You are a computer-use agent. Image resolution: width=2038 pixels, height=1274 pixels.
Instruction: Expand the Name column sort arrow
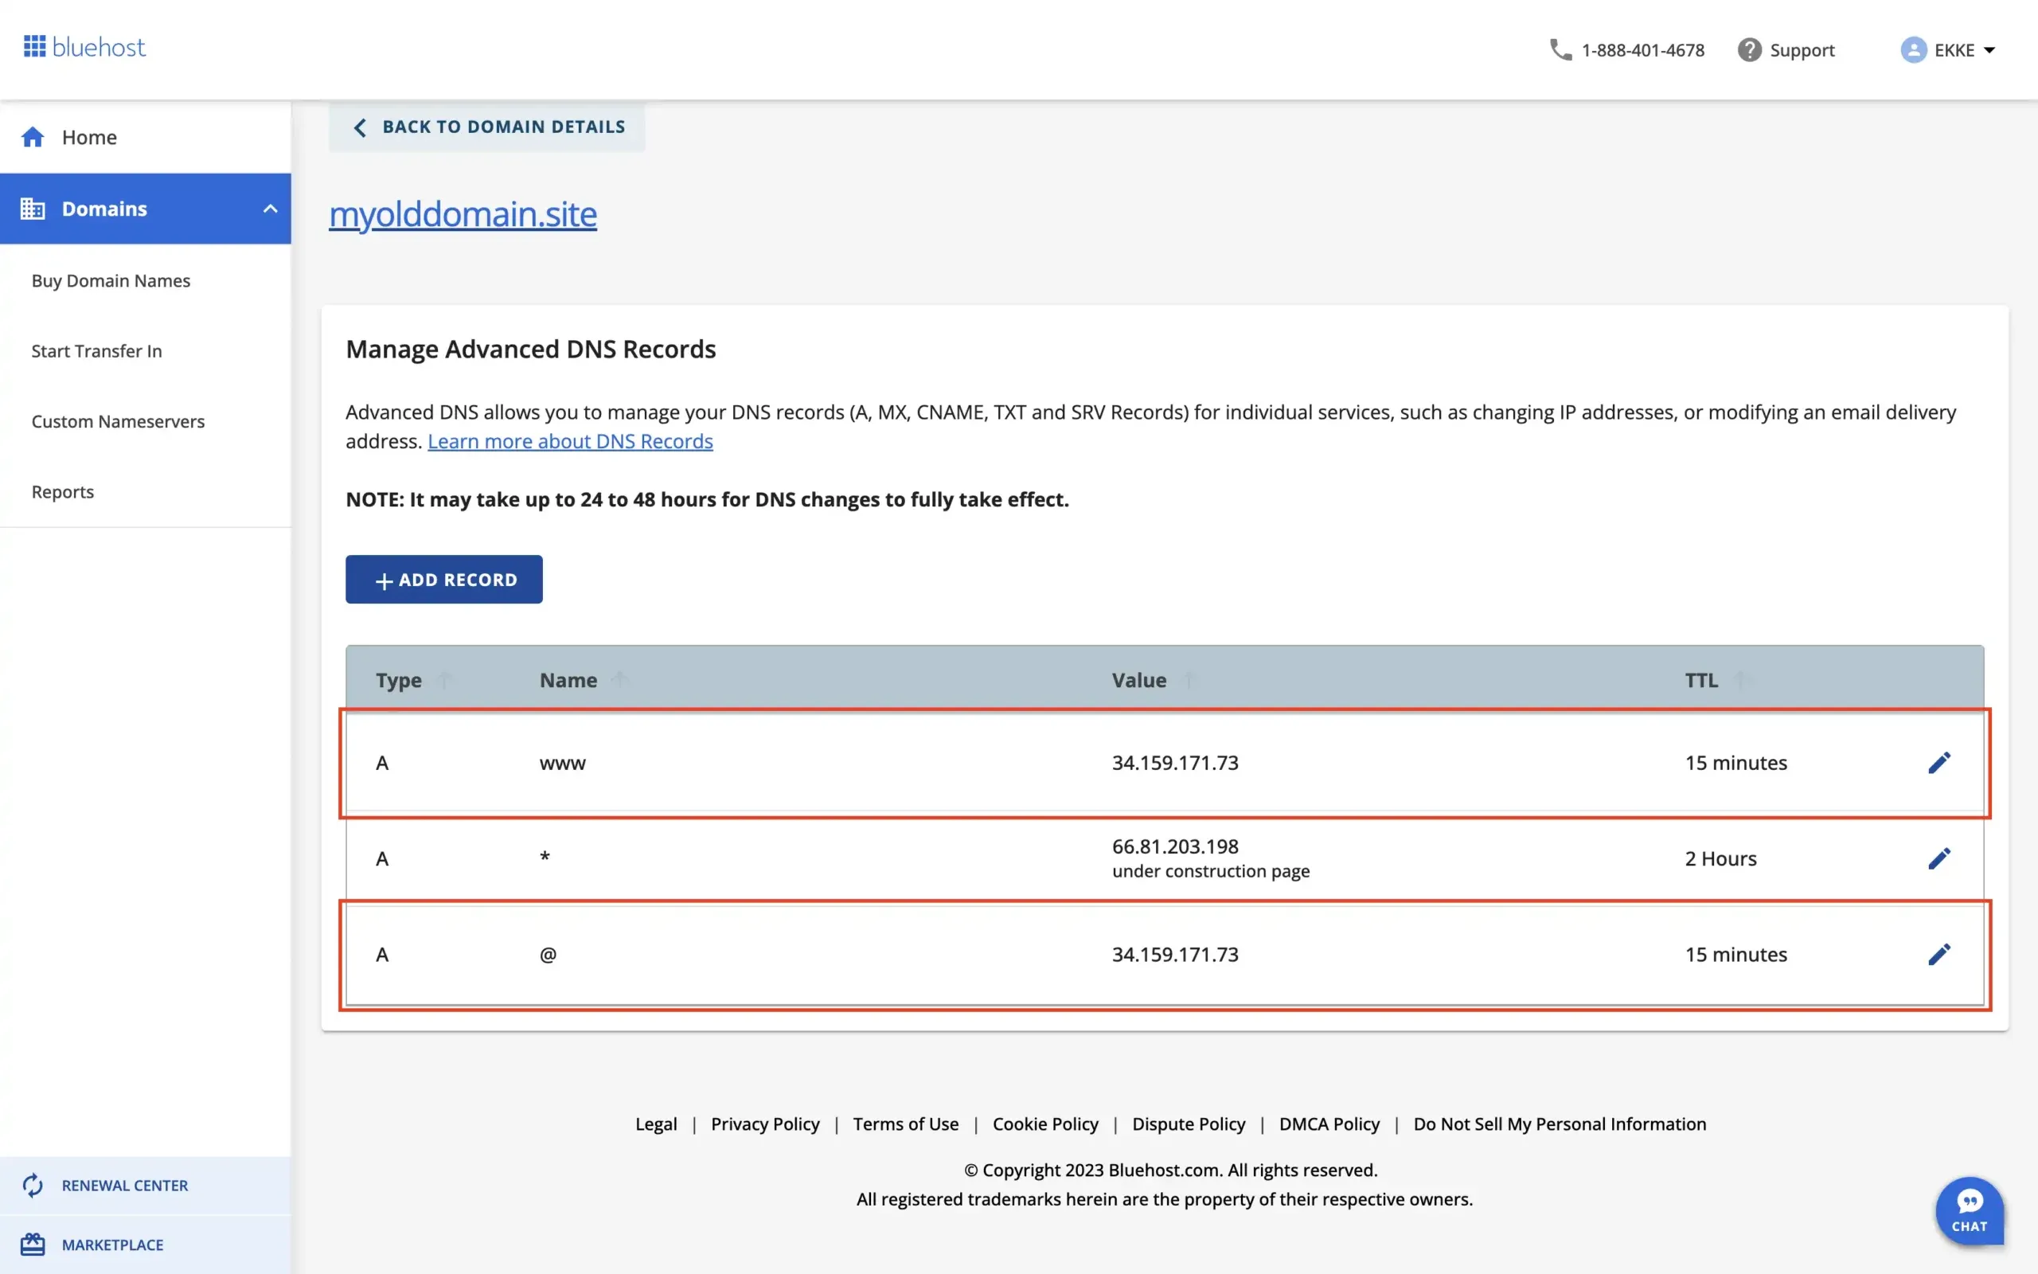pyautogui.click(x=621, y=679)
